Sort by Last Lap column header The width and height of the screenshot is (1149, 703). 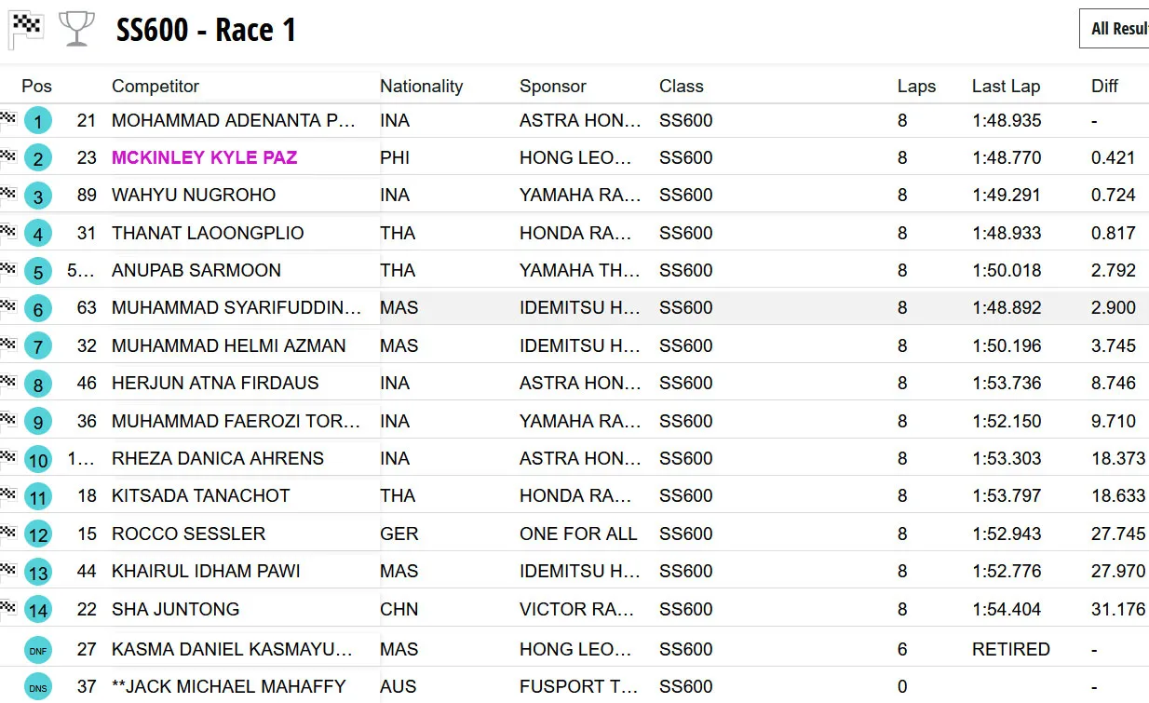[1006, 87]
